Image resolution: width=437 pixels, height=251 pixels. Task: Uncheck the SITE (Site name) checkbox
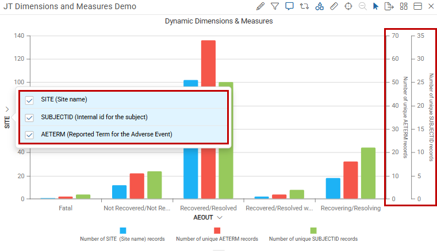[x=29, y=100]
